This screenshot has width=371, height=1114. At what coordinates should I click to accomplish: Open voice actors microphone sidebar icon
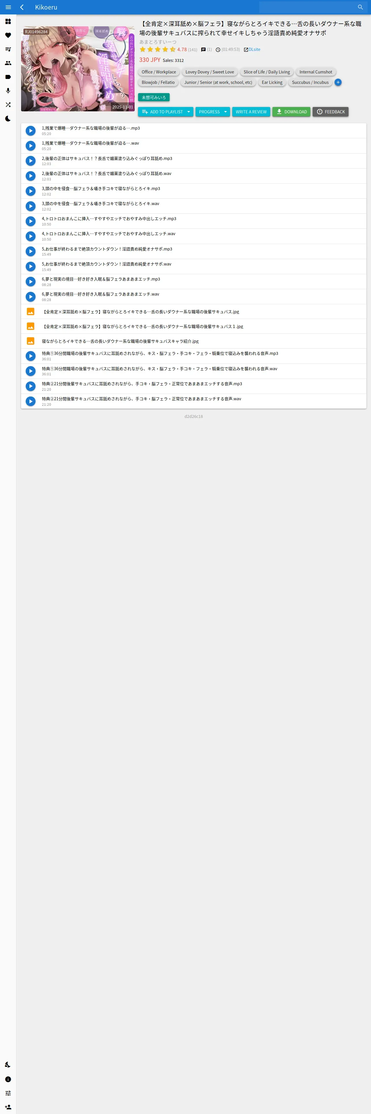pyautogui.click(x=8, y=91)
